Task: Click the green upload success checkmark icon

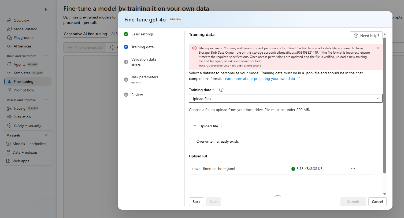Action: point(293,169)
